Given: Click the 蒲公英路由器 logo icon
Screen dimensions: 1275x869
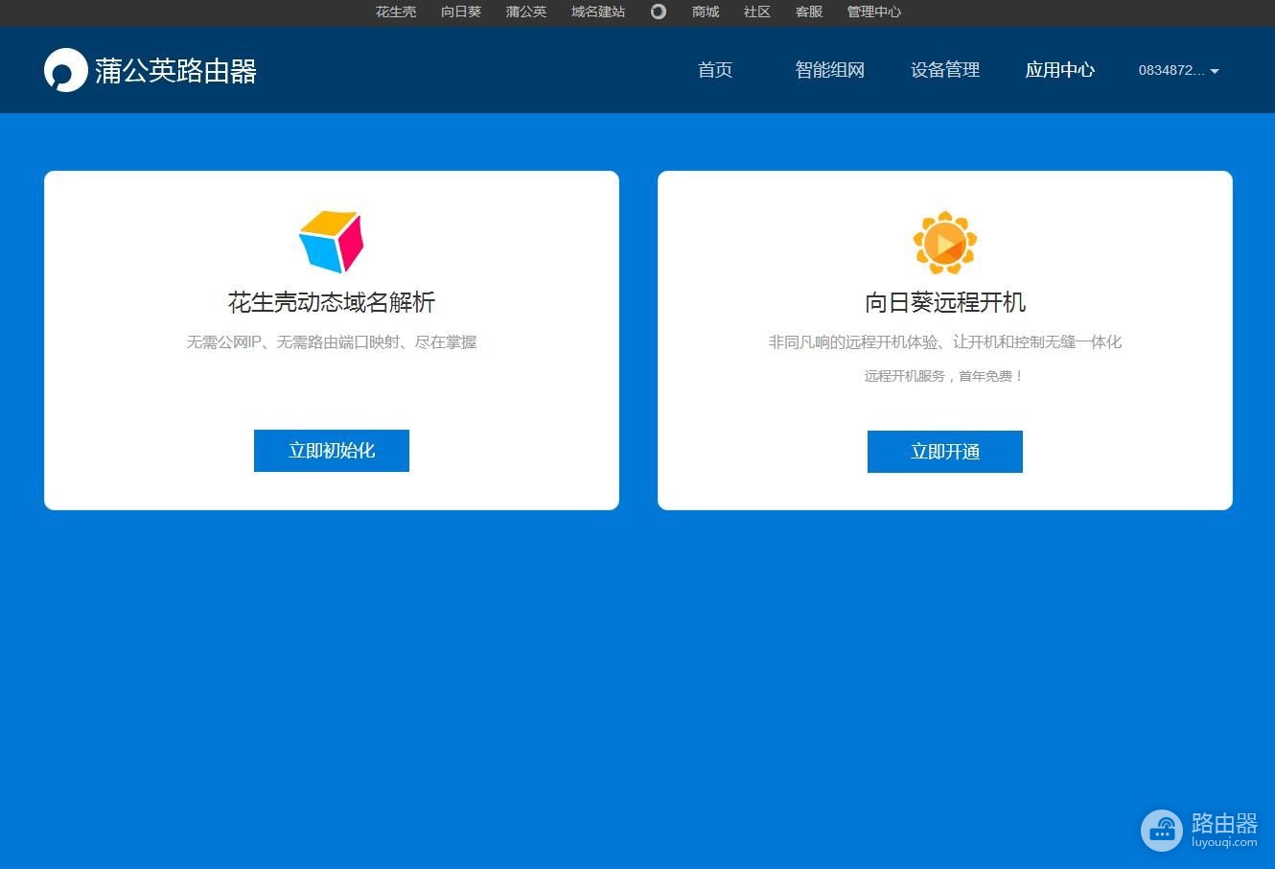Looking at the screenshot, I should coord(65,70).
